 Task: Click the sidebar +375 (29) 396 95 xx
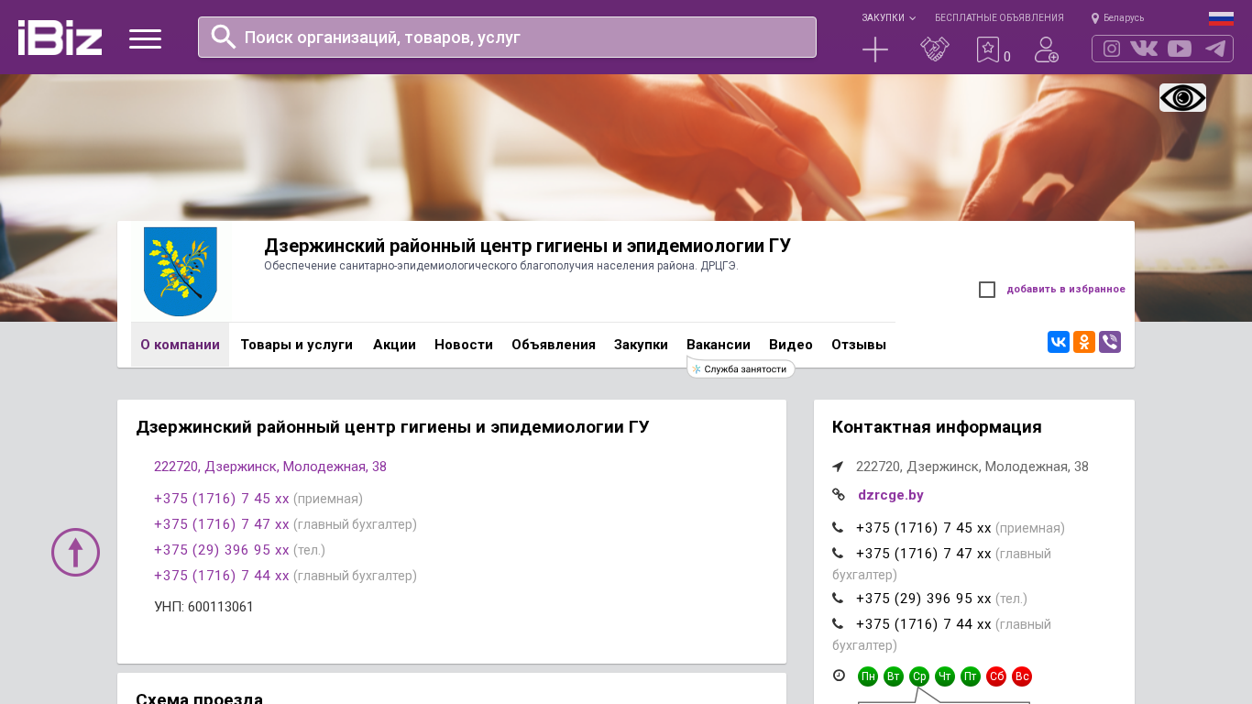(x=924, y=599)
